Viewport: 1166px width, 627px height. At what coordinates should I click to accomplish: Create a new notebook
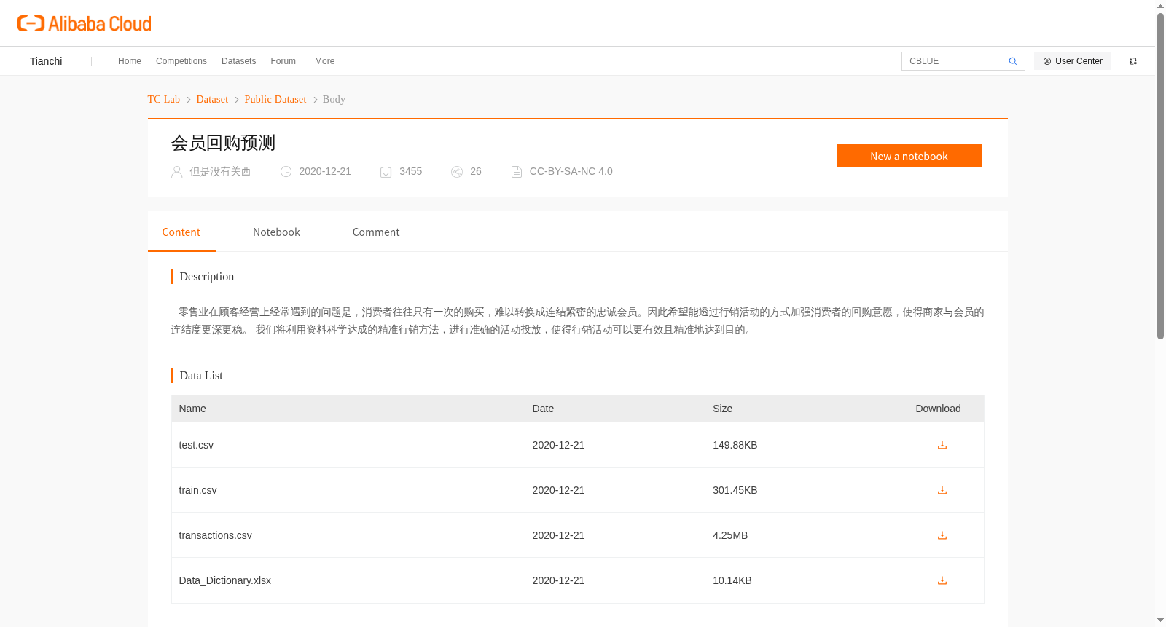click(x=909, y=156)
